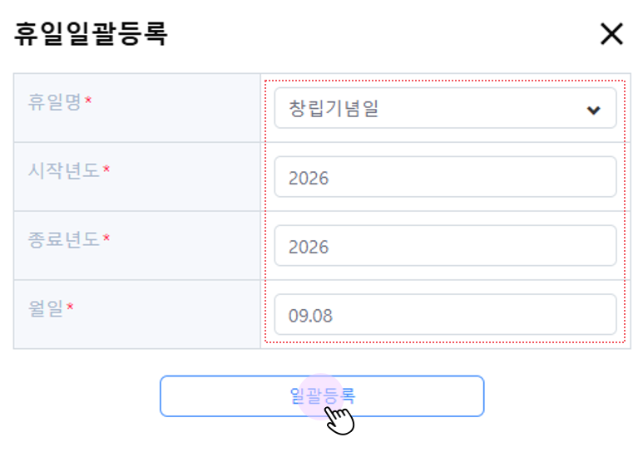This screenshot has height=452, width=643.
Task: Expand the 휴일명 dropdown chevron arrow
Action: coord(593,110)
